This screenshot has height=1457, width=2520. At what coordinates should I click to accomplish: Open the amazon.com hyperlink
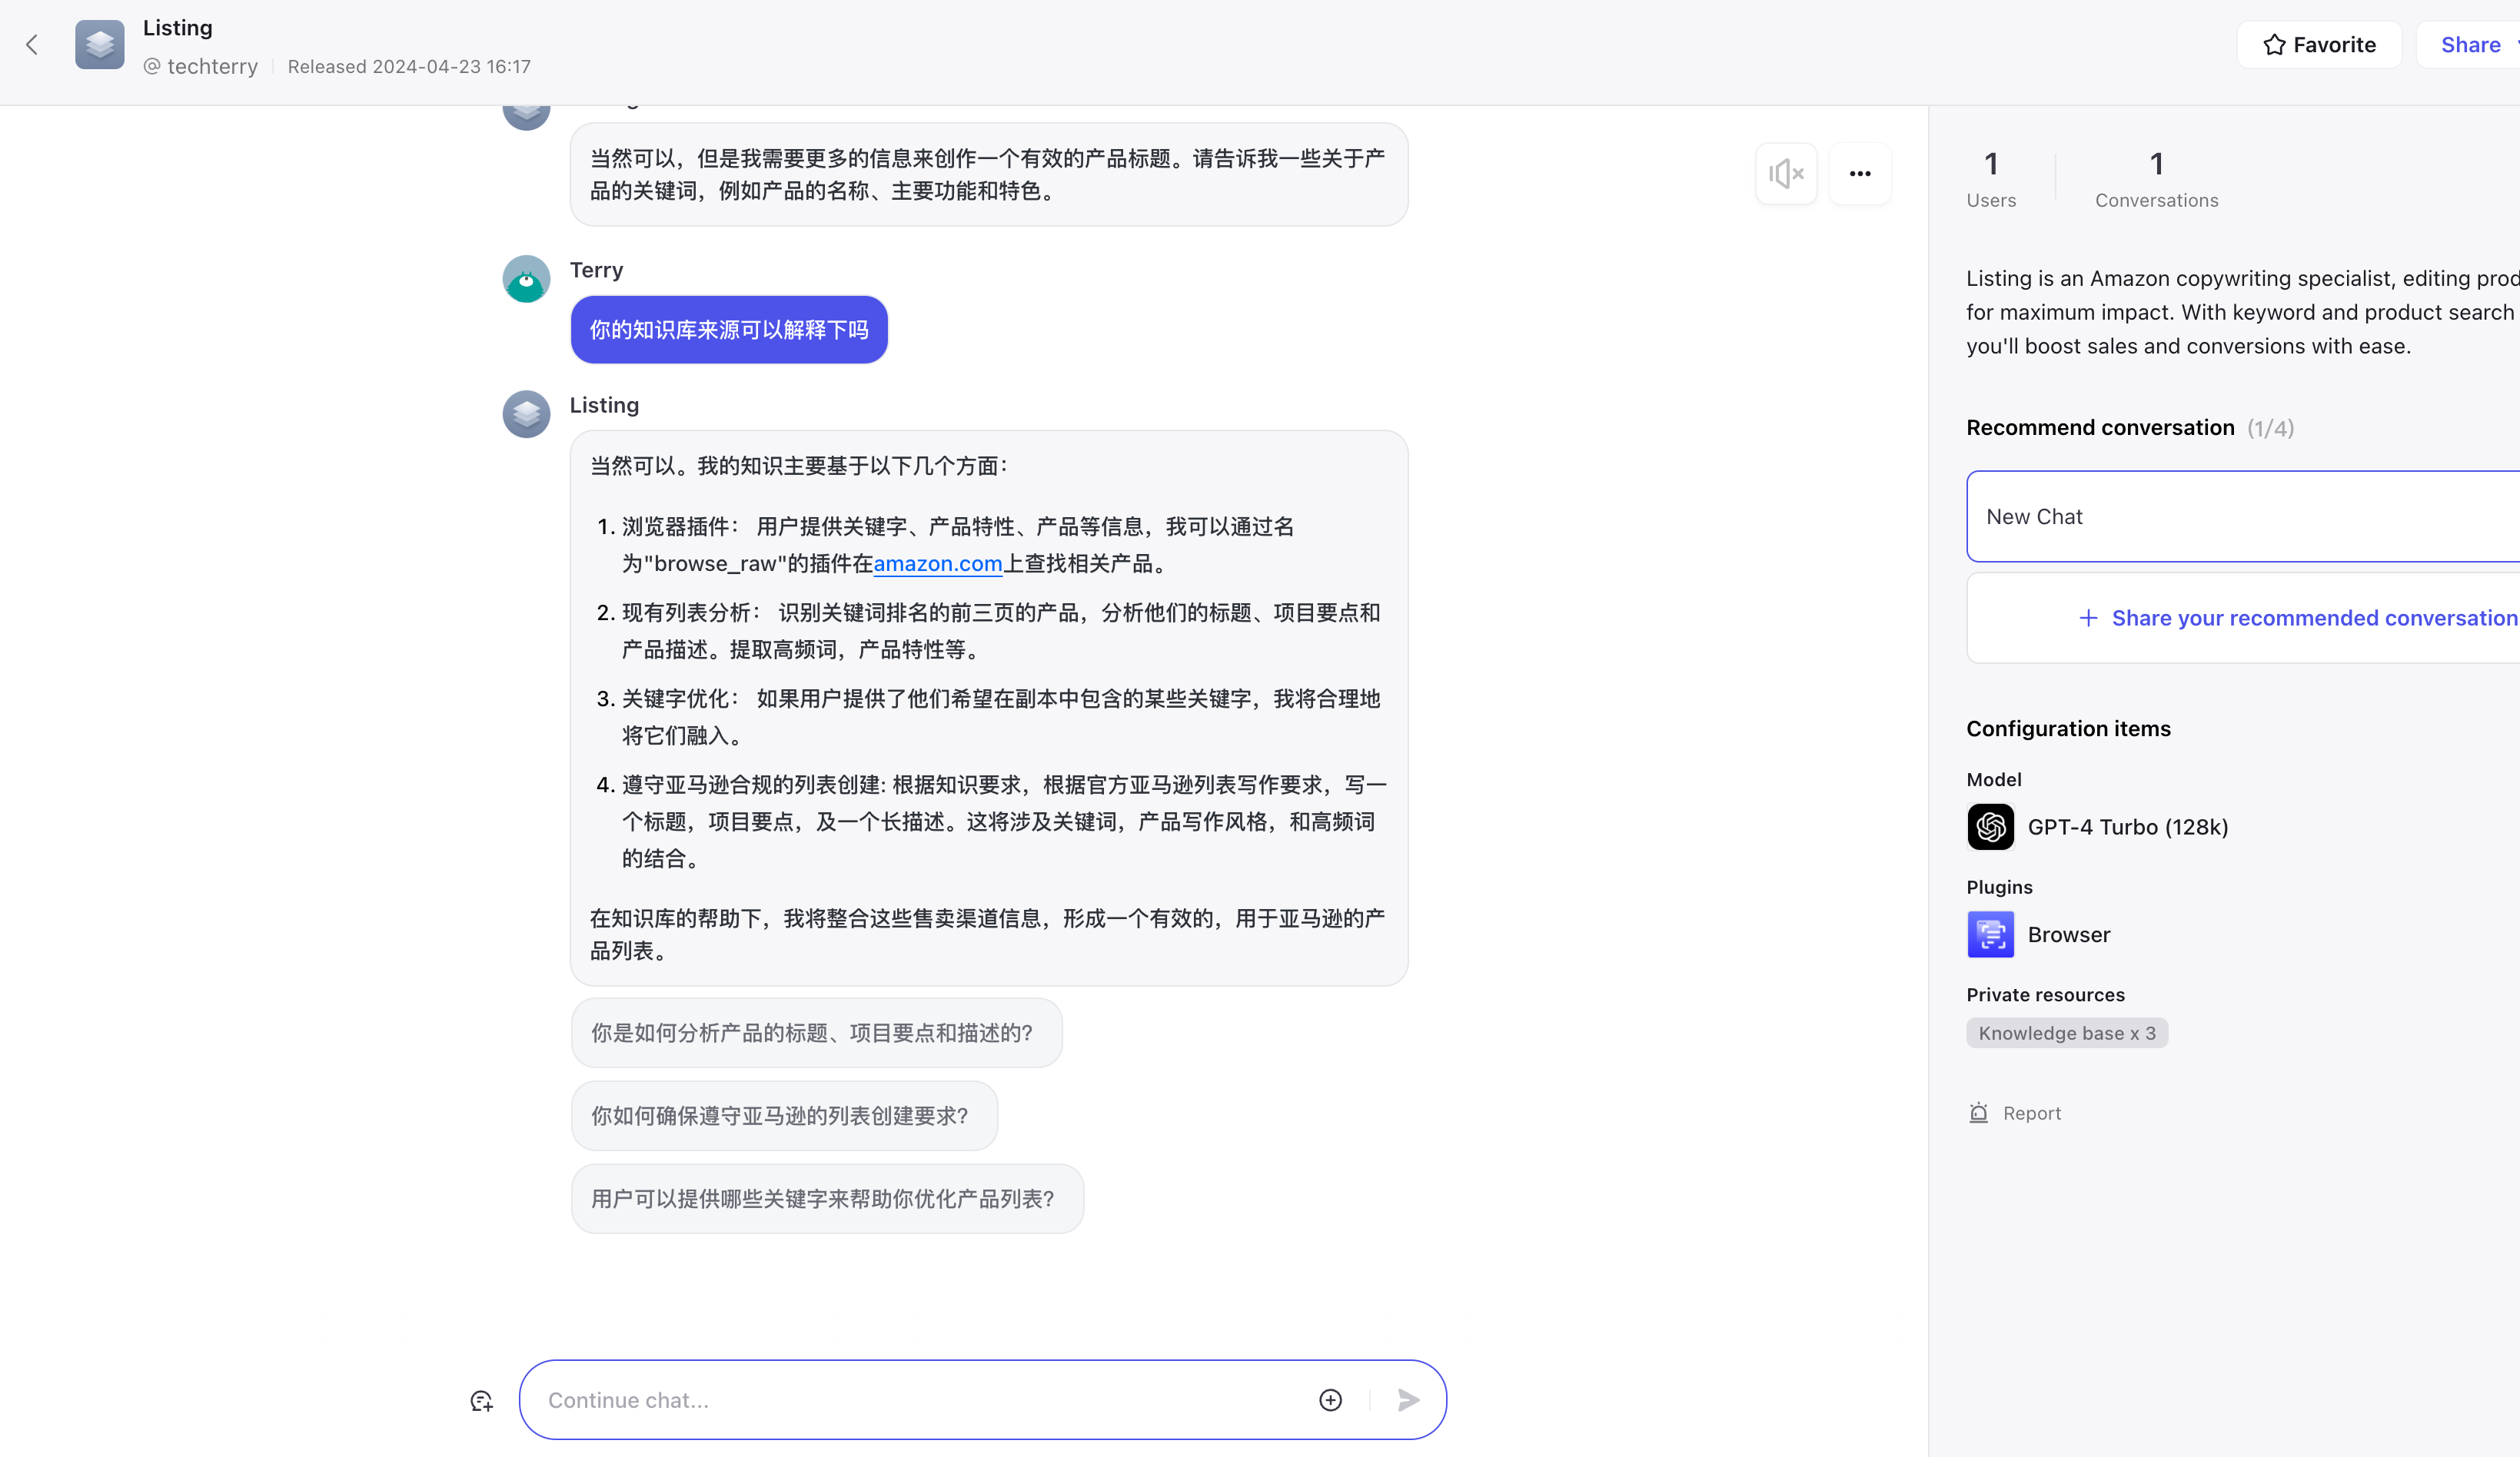click(x=938, y=563)
